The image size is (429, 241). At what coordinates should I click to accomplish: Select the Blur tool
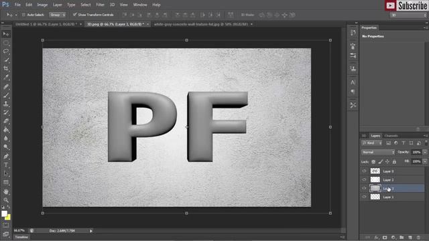[6, 139]
